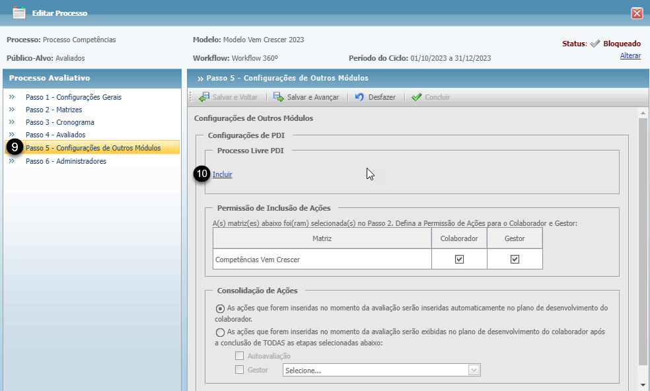Select Passo 5 - Configurações de Outros Módulos
650x391 pixels.
(93, 147)
